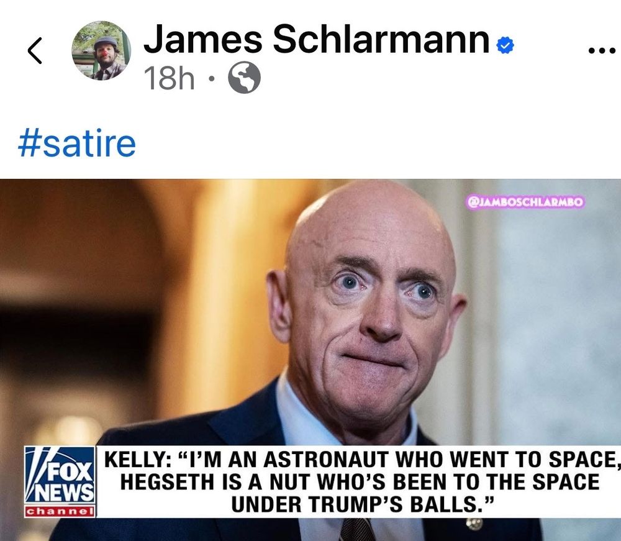Click the dot separator beside 18h
This screenshot has height=541, width=621.
tap(212, 78)
